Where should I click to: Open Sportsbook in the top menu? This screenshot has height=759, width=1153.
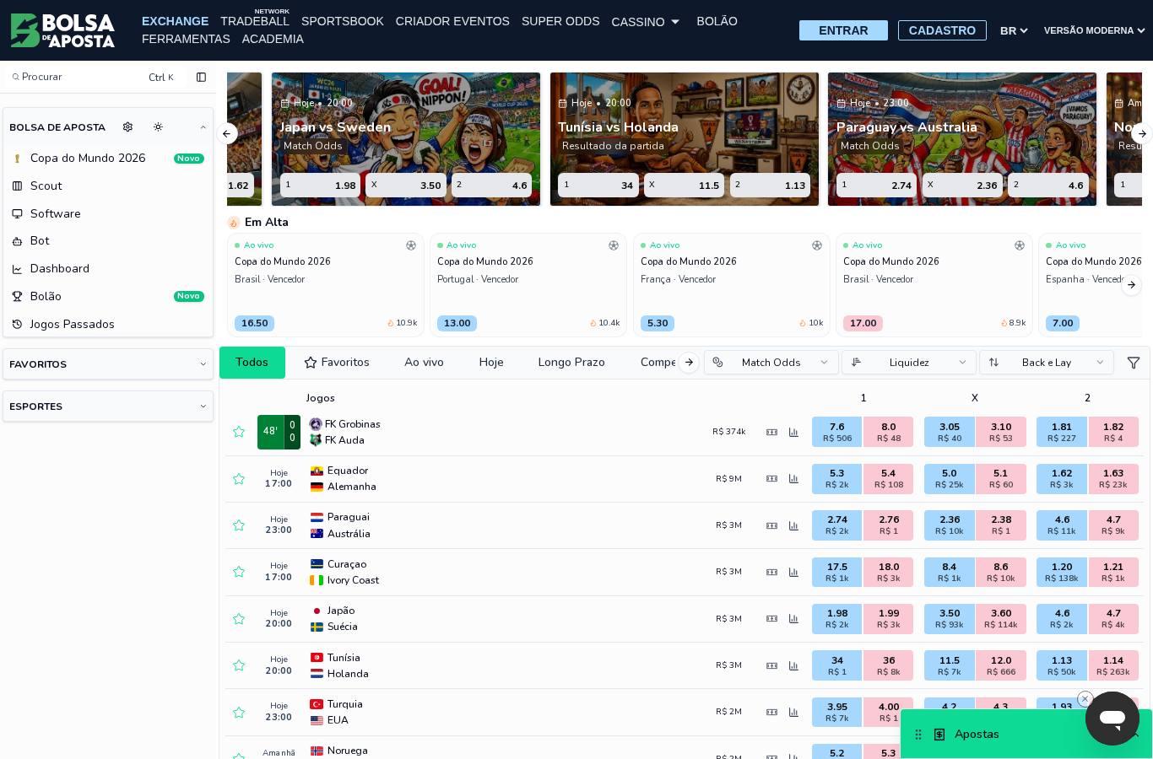point(343,21)
